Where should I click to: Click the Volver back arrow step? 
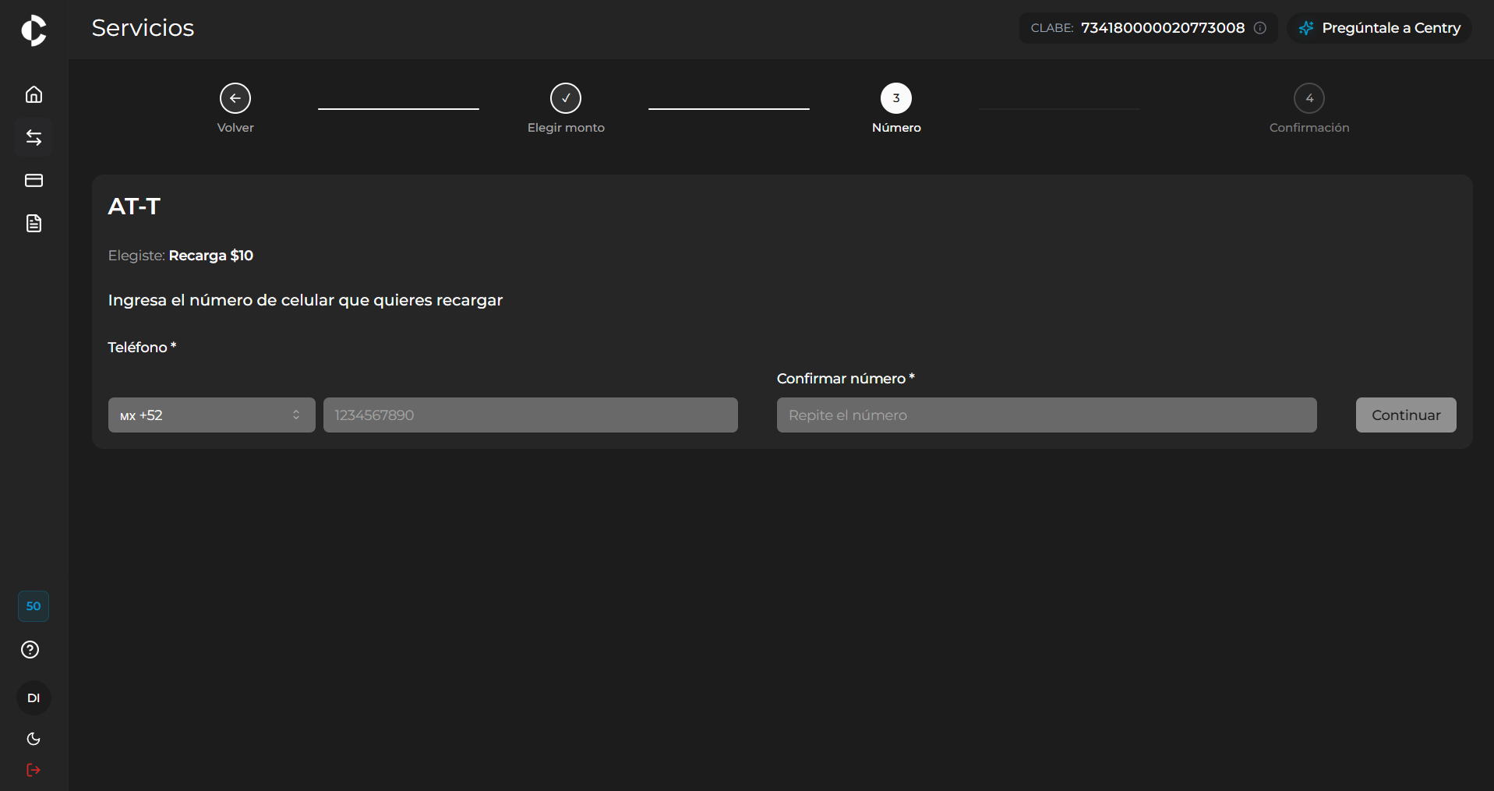[x=235, y=98]
